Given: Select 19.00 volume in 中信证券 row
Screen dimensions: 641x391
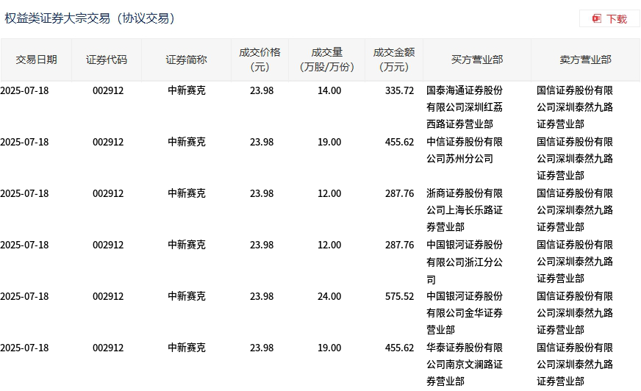Looking at the screenshot, I should [329, 142].
